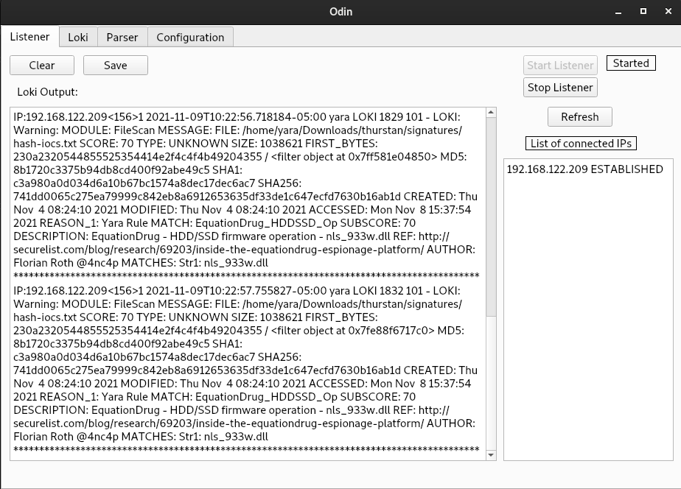The height and width of the screenshot is (489, 681).
Task: Refresh the connected IPs list
Action: click(x=580, y=116)
